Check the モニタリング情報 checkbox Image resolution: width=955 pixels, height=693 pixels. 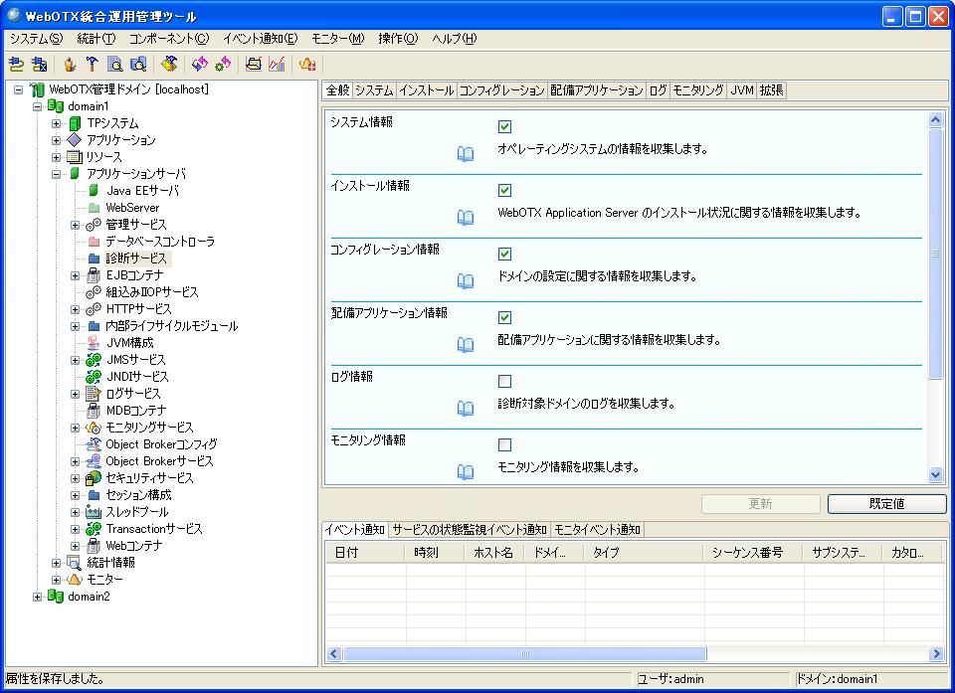click(504, 445)
